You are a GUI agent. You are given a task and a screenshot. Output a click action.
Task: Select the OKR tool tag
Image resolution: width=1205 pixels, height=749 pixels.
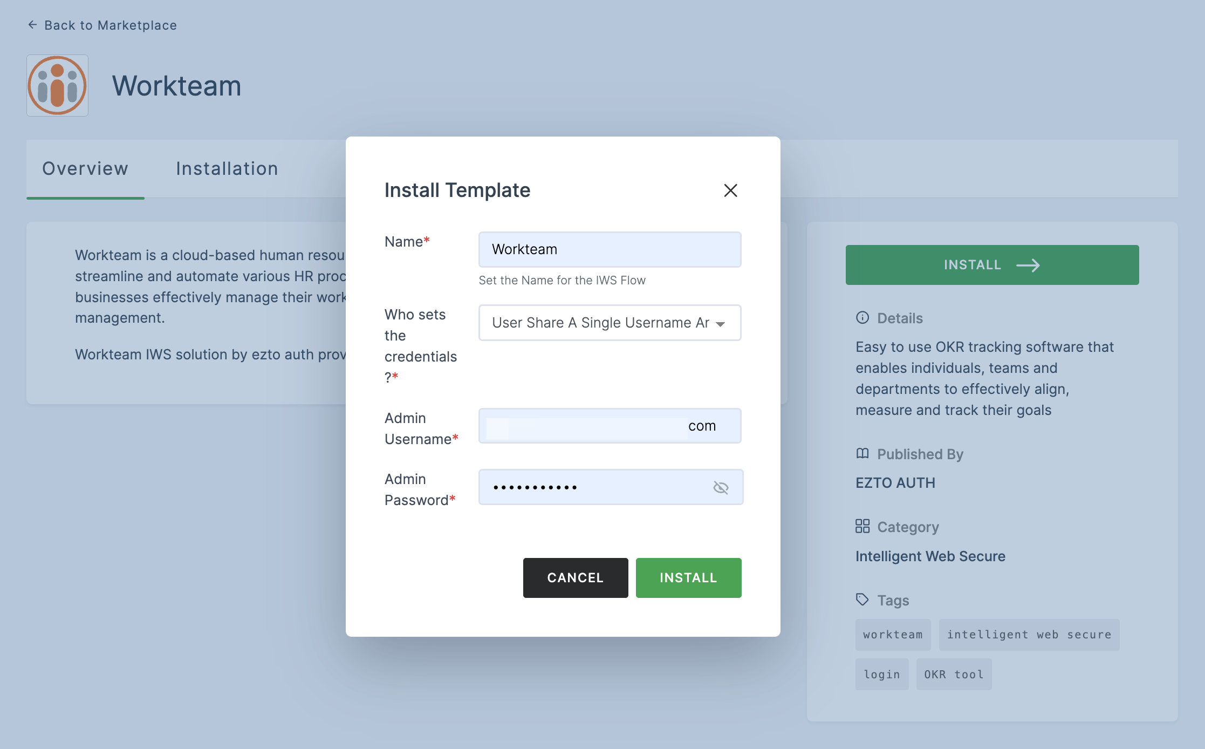click(954, 675)
